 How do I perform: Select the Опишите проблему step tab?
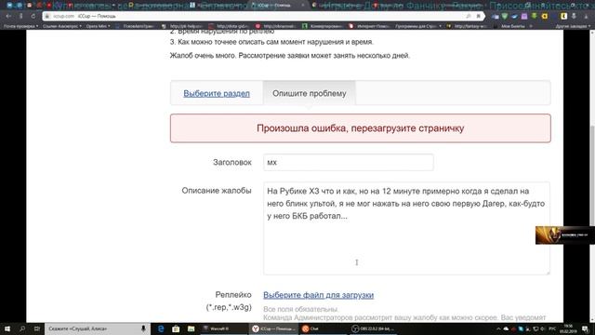310,93
